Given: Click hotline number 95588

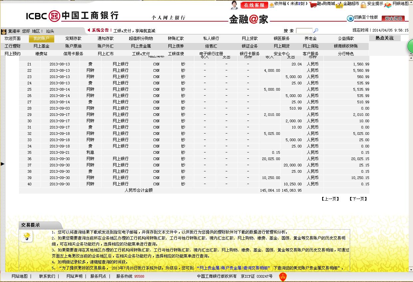Looking at the screenshot, I should point(139,276).
